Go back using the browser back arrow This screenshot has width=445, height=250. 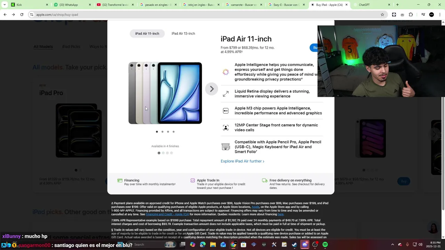(5, 15)
